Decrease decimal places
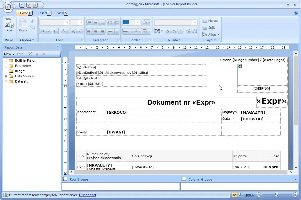Image resolution: width=301 pixels, height=200 pixels. tap(195, 31)
